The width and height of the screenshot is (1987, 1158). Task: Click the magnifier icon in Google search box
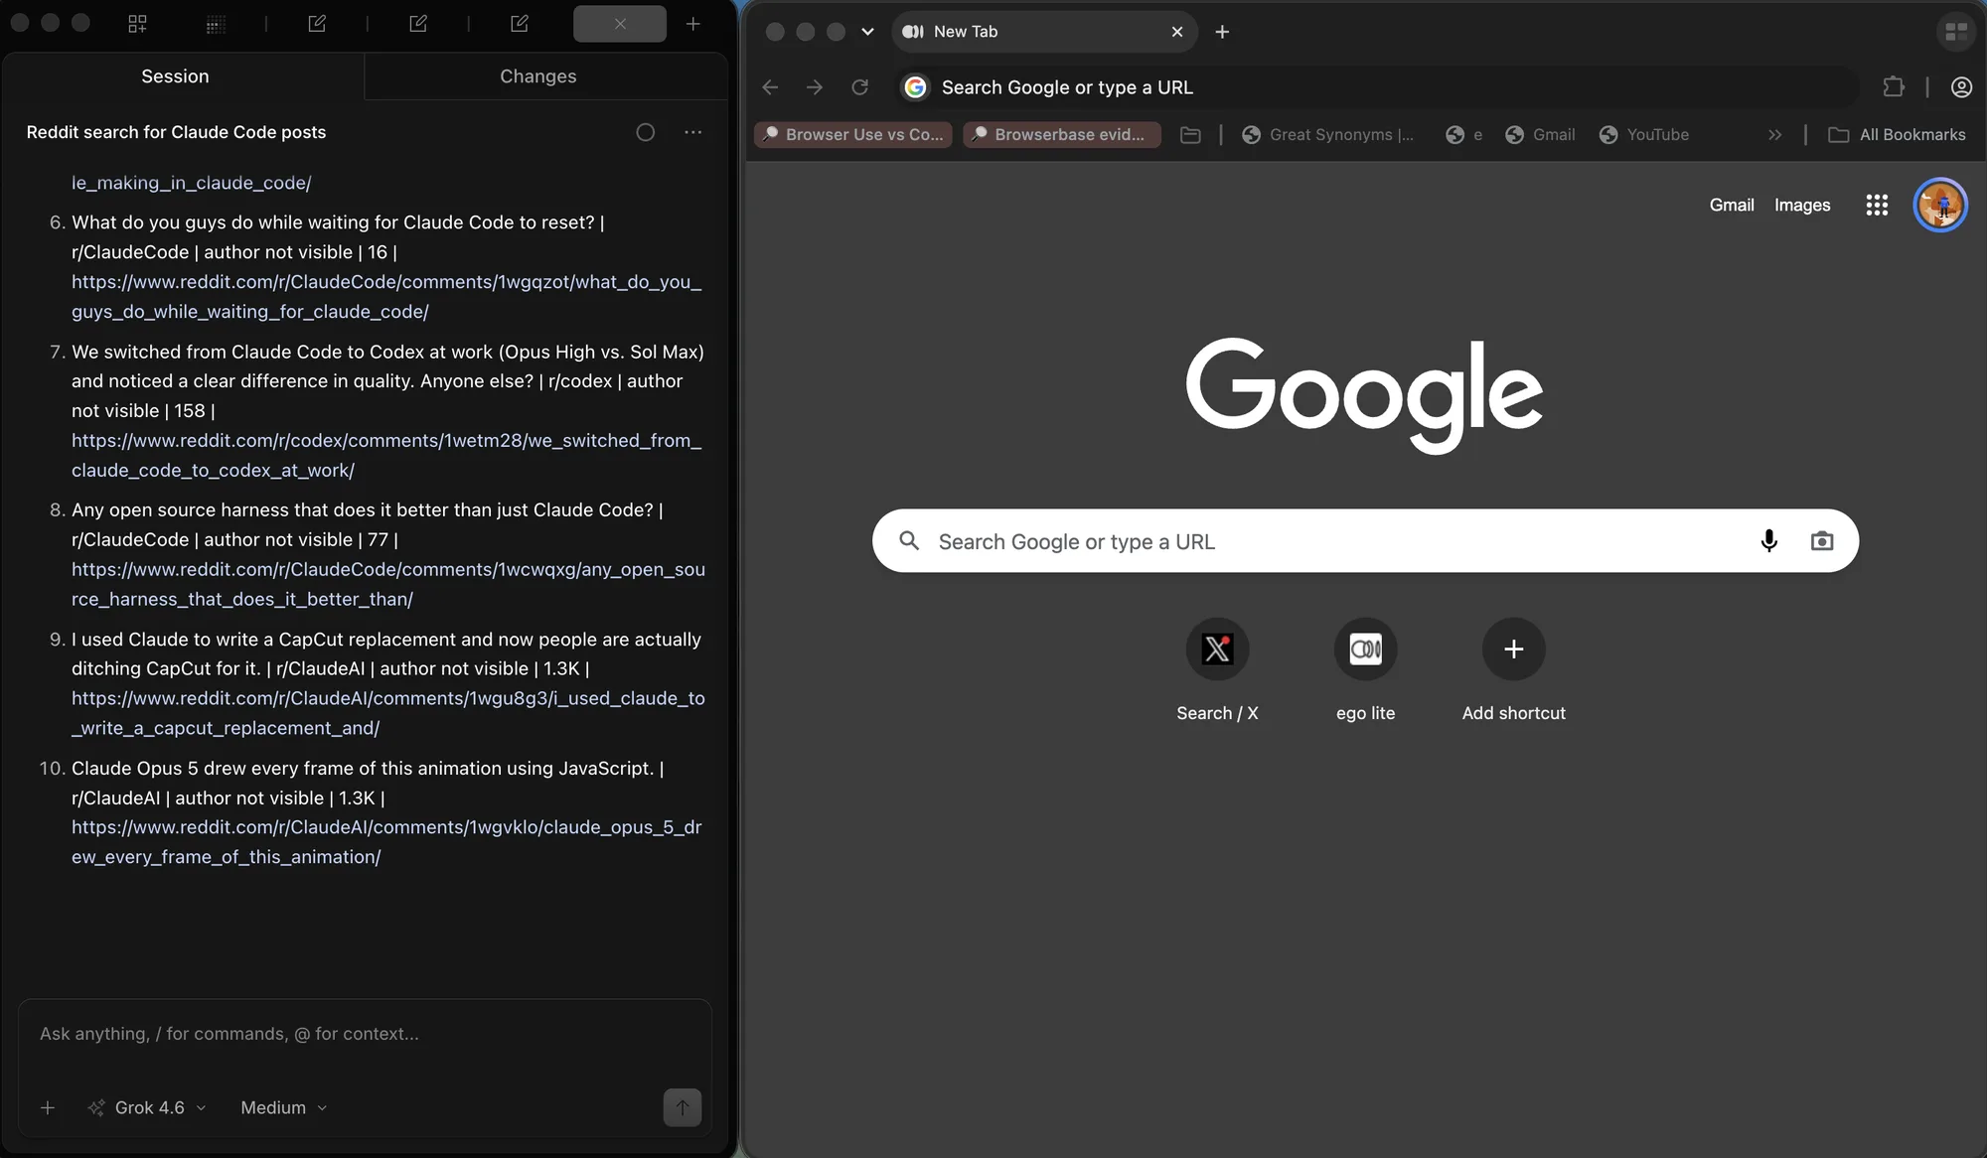909,540
